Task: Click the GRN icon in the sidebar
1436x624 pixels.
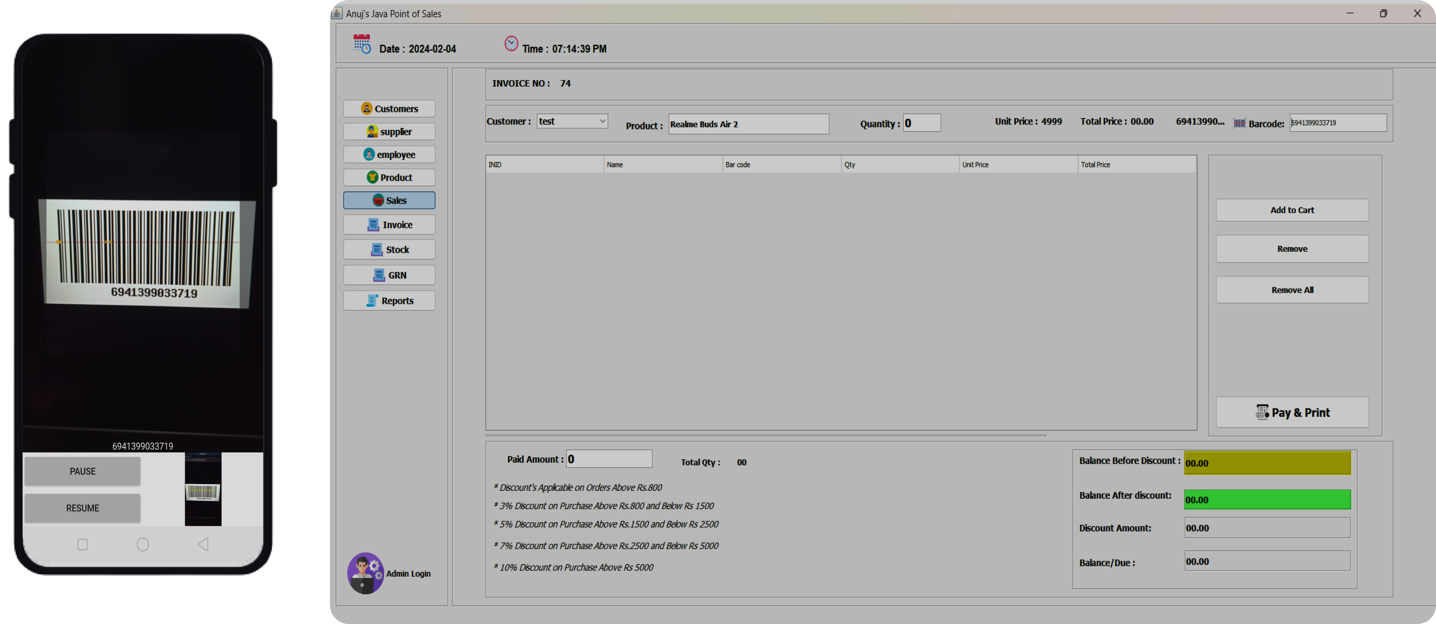Action: click(x=378, y=275)
